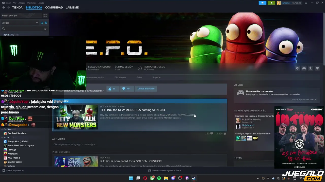325x182 pixels.
Task: Open the Amigos menu
Action: coord(22,3)
